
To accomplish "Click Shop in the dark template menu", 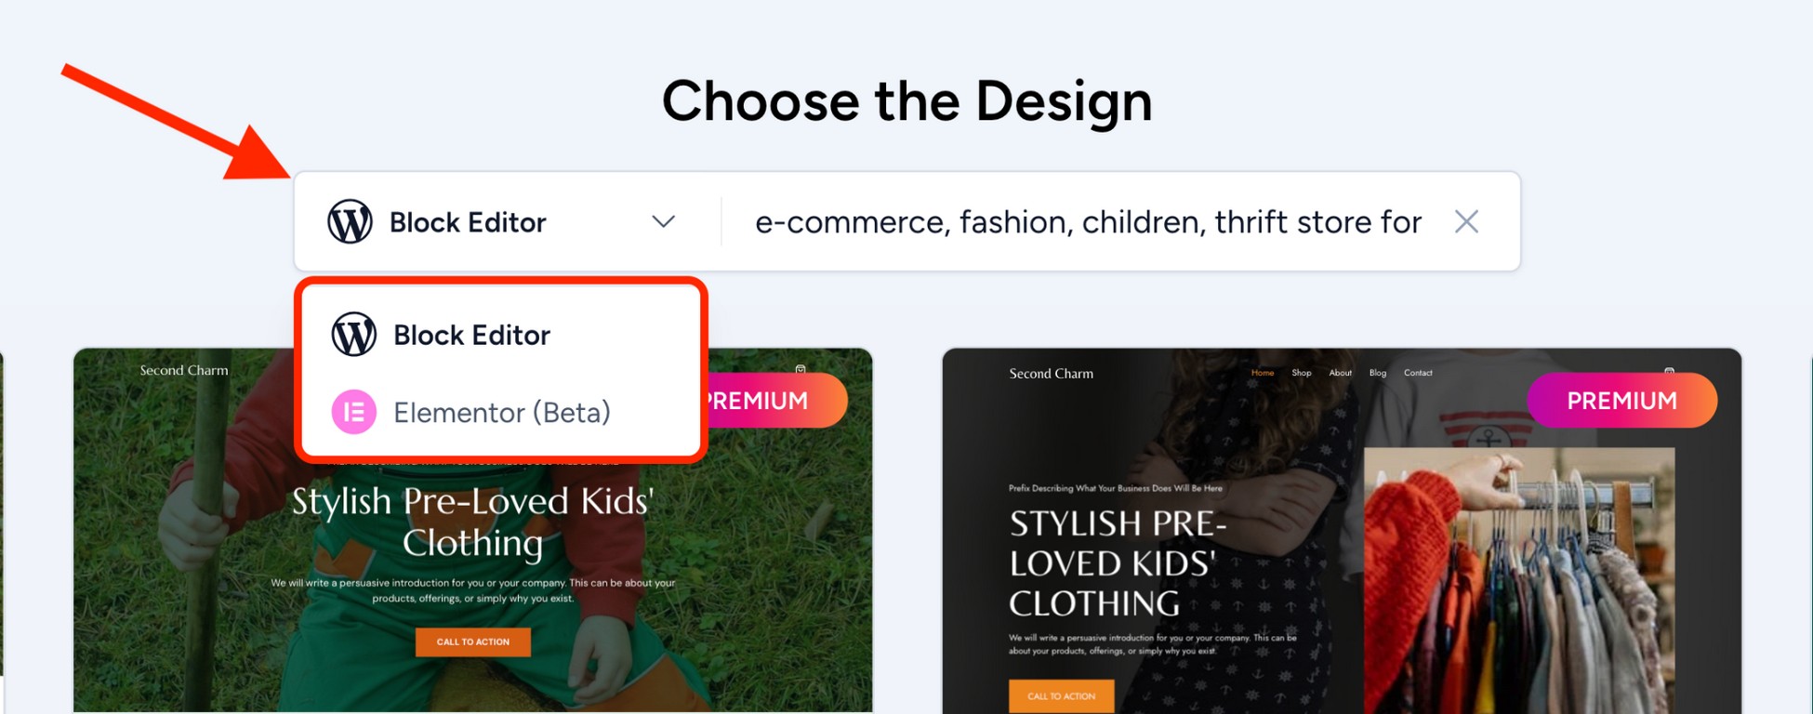I will [x=1301, y=372].
